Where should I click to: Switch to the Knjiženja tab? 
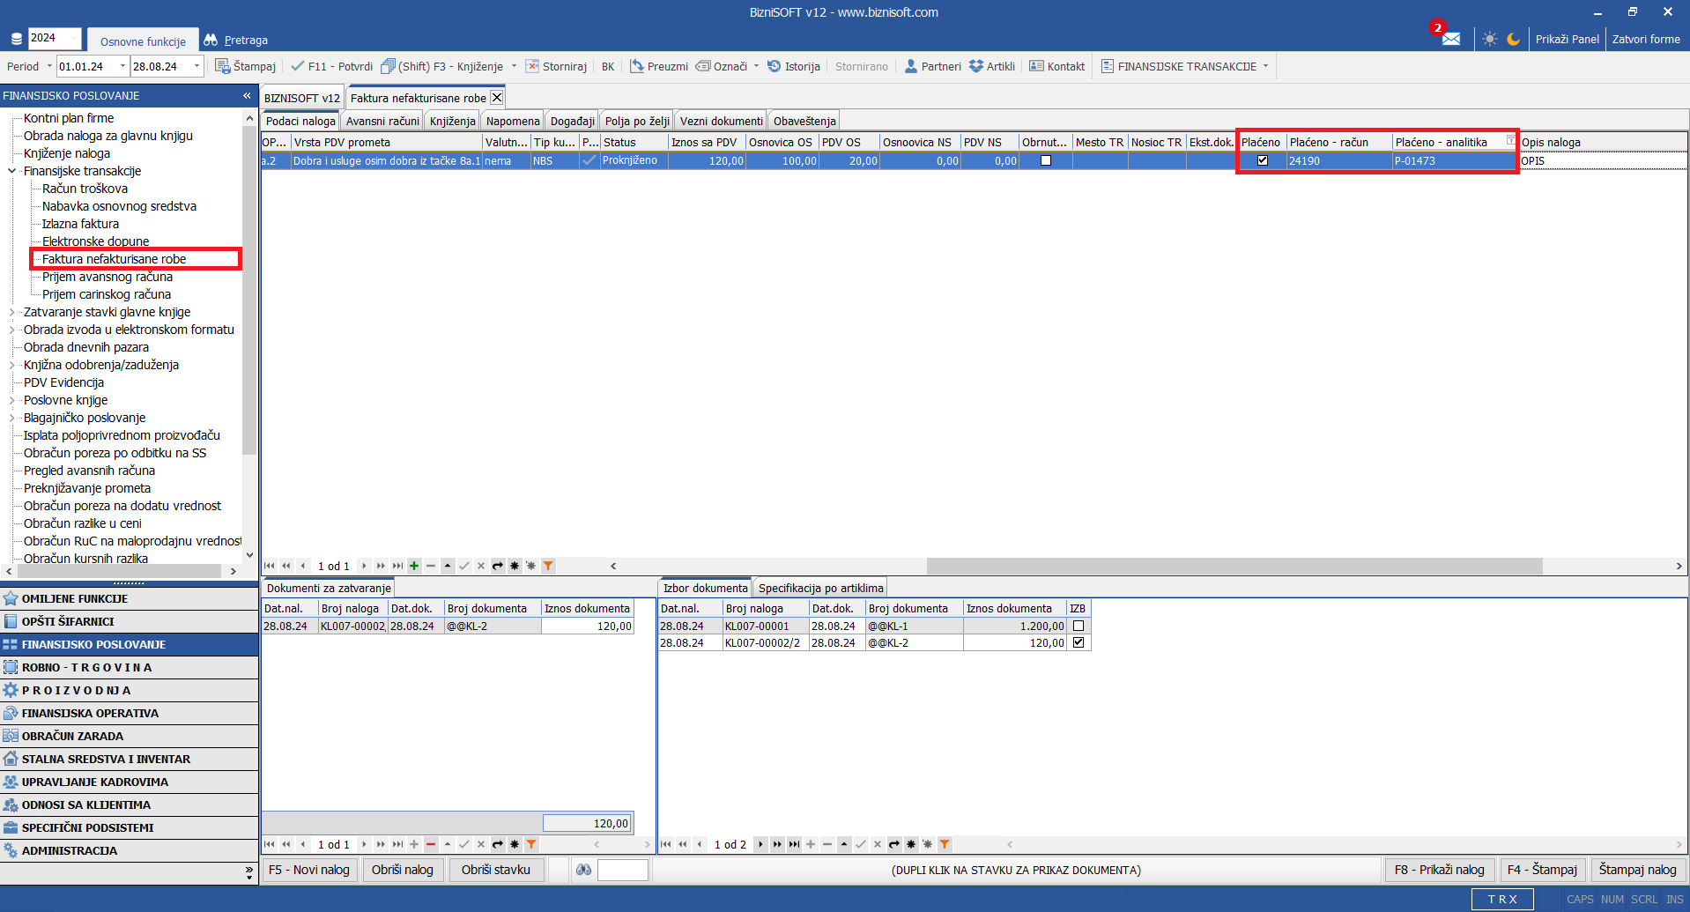pos(452,121)
